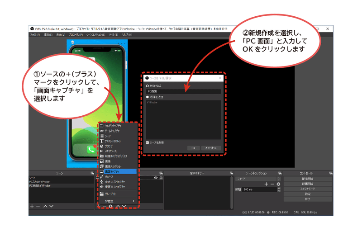Open the ヘルプ menu
The image size is (362, 241).
127,35
